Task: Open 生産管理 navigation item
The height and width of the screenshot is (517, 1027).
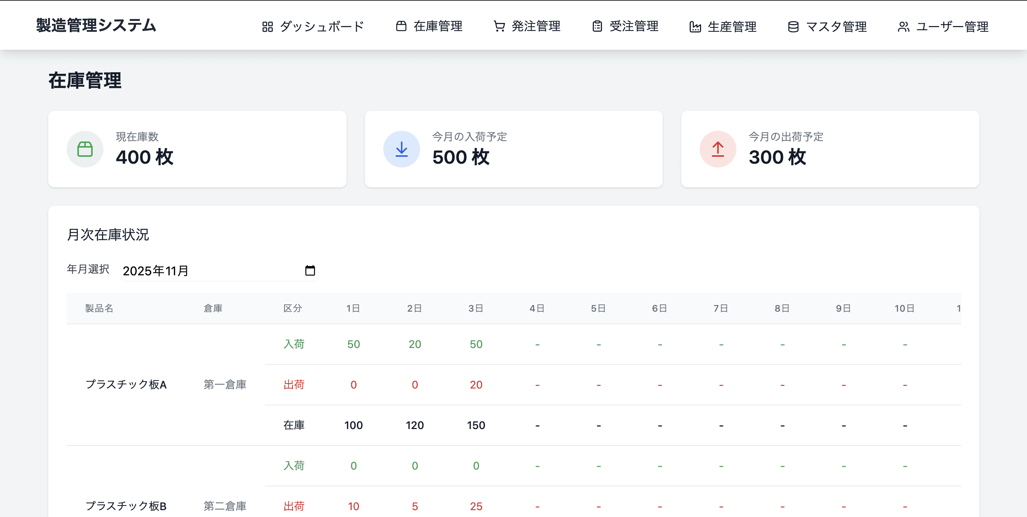Action: click(723, 27)
